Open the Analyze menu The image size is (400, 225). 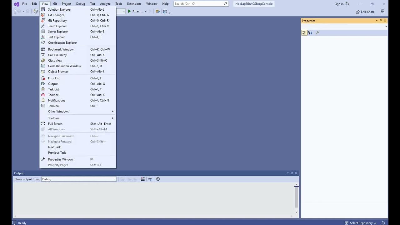tap(105, 4)
